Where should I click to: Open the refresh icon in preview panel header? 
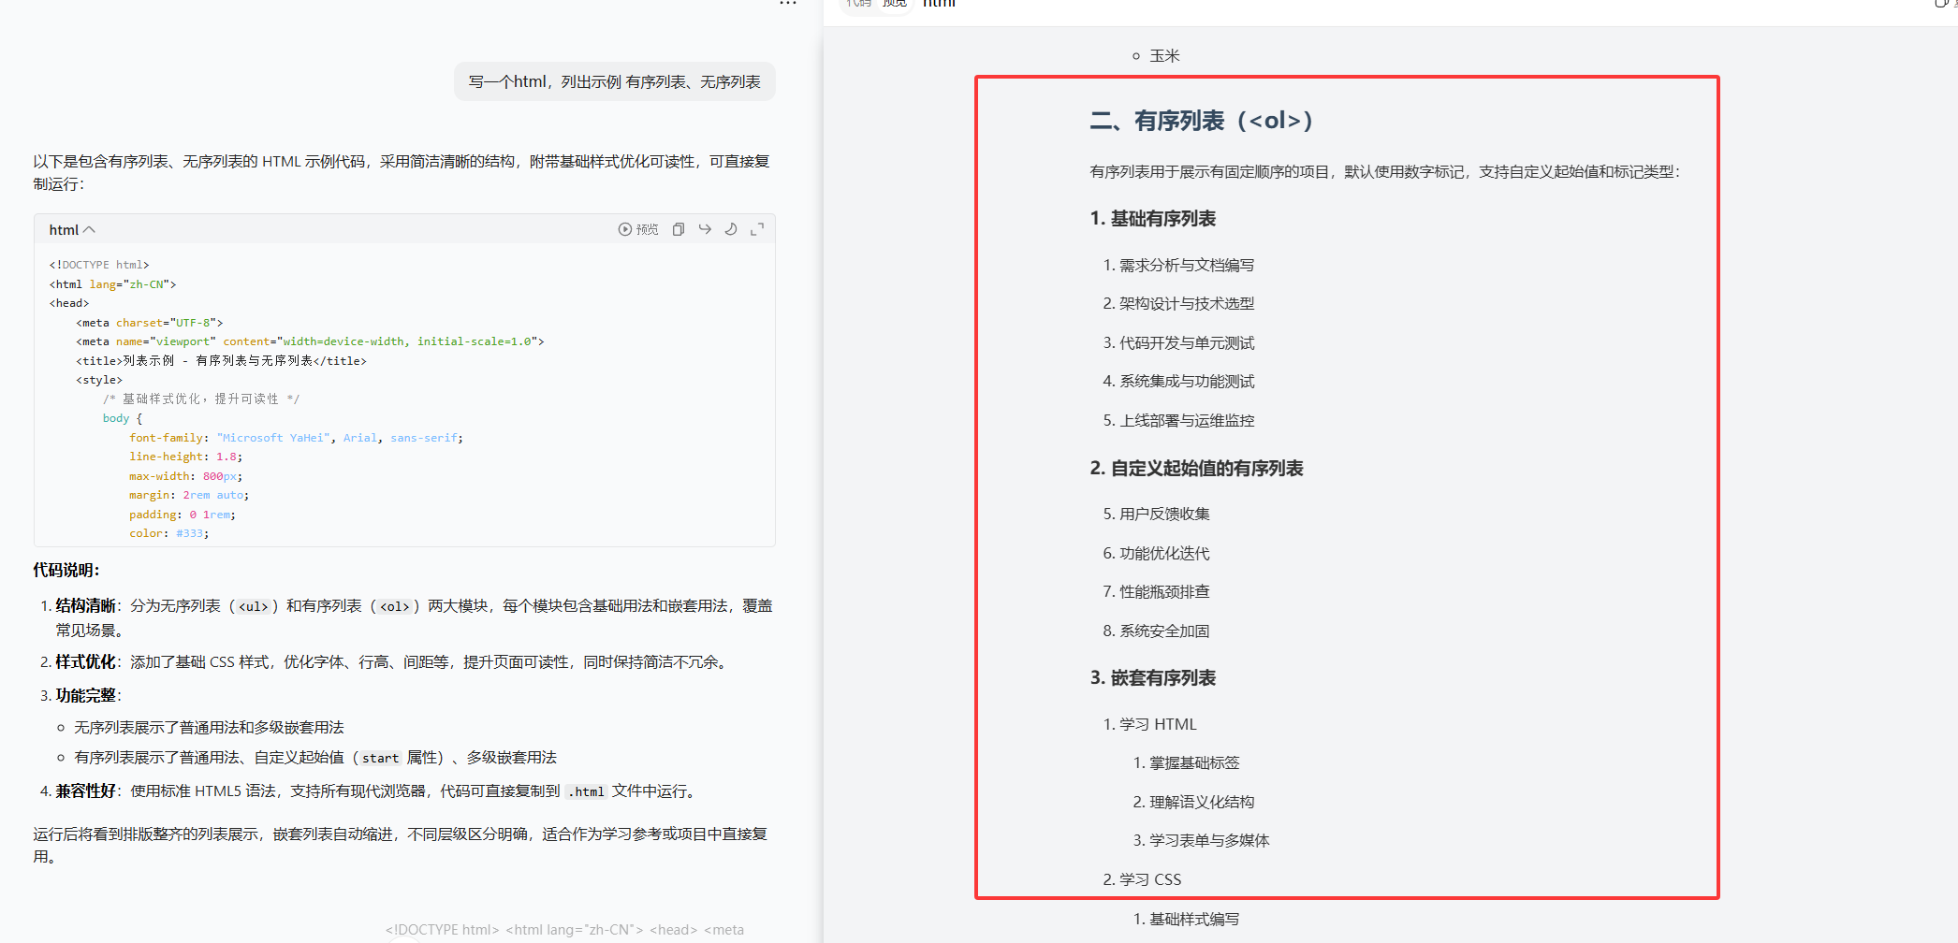[1942, 4]
